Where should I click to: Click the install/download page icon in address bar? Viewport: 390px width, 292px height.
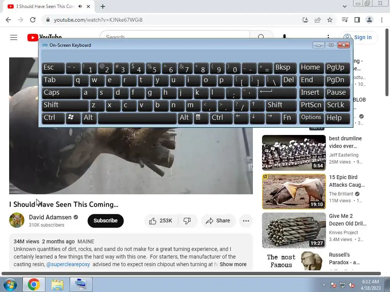click(305, 20)
